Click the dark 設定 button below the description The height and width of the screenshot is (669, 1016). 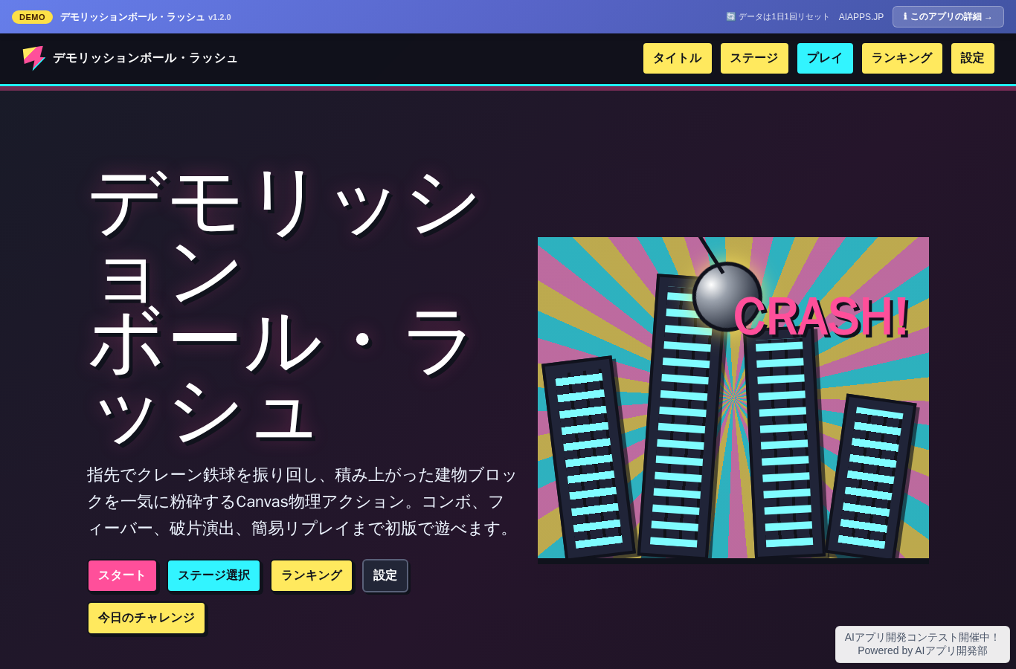(385, 575)
